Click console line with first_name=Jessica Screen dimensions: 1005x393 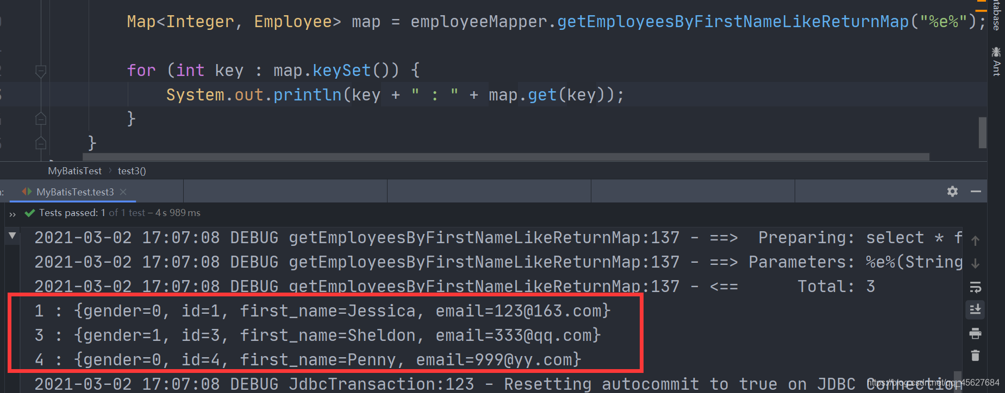(x=323, y=311)
